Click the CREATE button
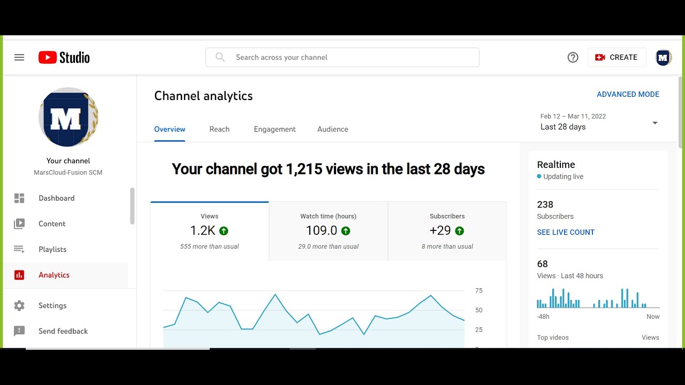 [x=617, y=57]
